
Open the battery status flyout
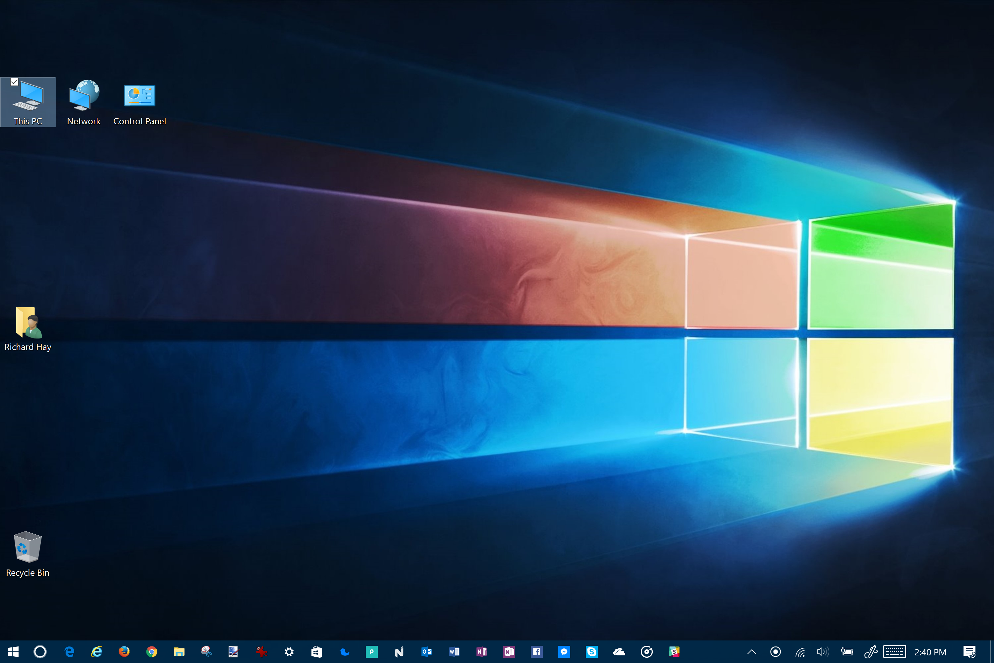click(x=847, y=652)
